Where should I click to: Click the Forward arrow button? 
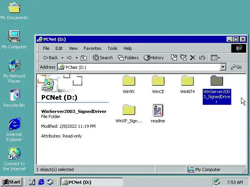tap(70, 58)
